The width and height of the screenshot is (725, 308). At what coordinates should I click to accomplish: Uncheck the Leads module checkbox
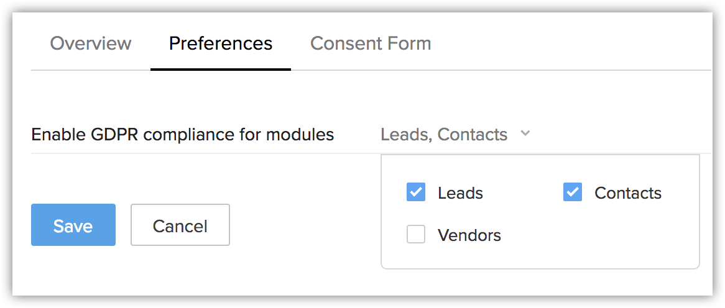pos(416,192)
